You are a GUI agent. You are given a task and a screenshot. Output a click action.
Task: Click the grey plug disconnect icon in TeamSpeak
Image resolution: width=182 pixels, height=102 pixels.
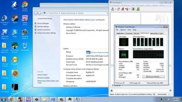[118, 9]
